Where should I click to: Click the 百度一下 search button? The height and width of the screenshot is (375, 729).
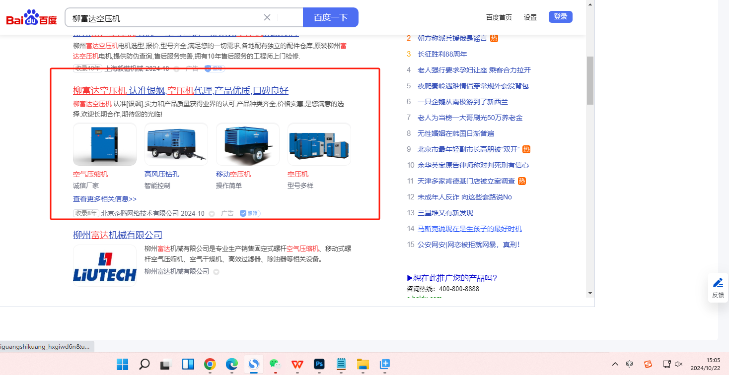pos(331,17)
